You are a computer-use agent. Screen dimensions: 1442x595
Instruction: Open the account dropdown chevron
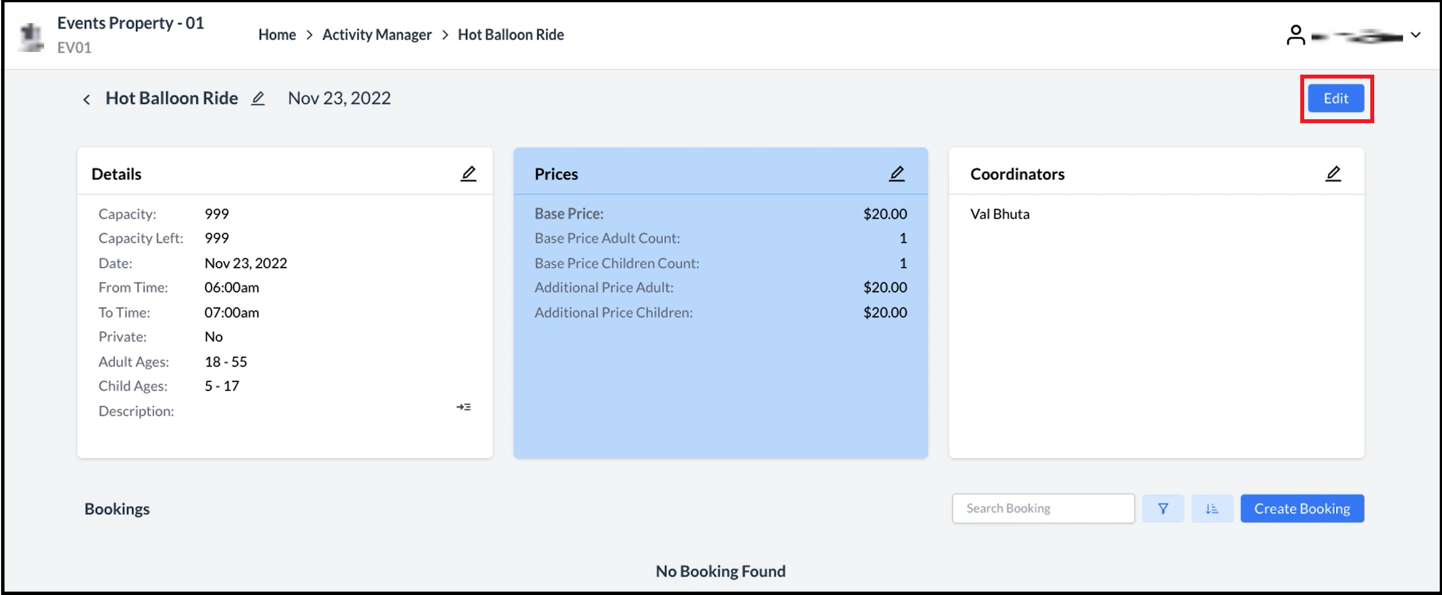(1417, 34)
